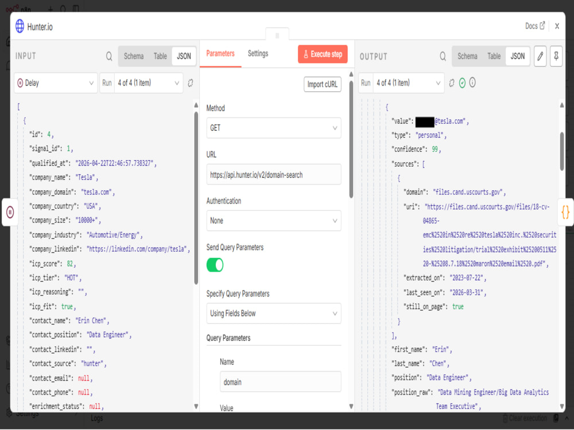Search the OUTPUT panel data
The image size is (574, 430).
point(443,56)
